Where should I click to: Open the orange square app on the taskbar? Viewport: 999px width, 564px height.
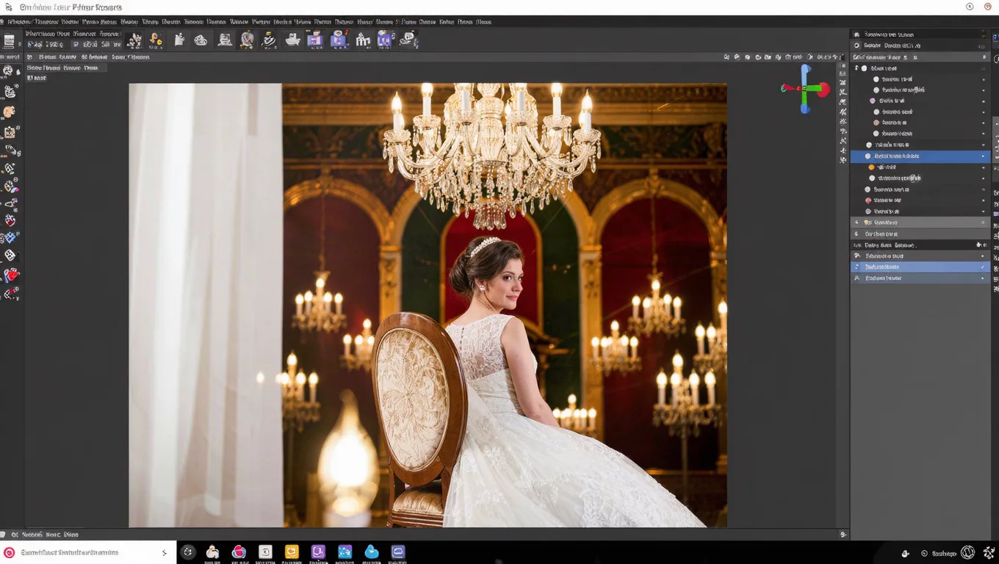click(292, 552)
